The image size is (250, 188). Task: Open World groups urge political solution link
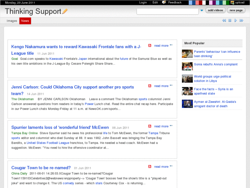pyautogui.click(x=213, y=79)
